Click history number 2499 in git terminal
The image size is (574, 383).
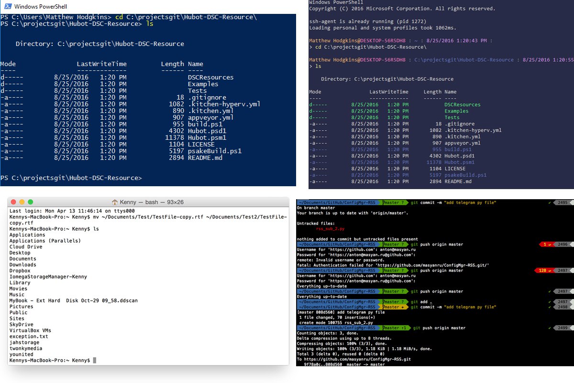(563, 328)
